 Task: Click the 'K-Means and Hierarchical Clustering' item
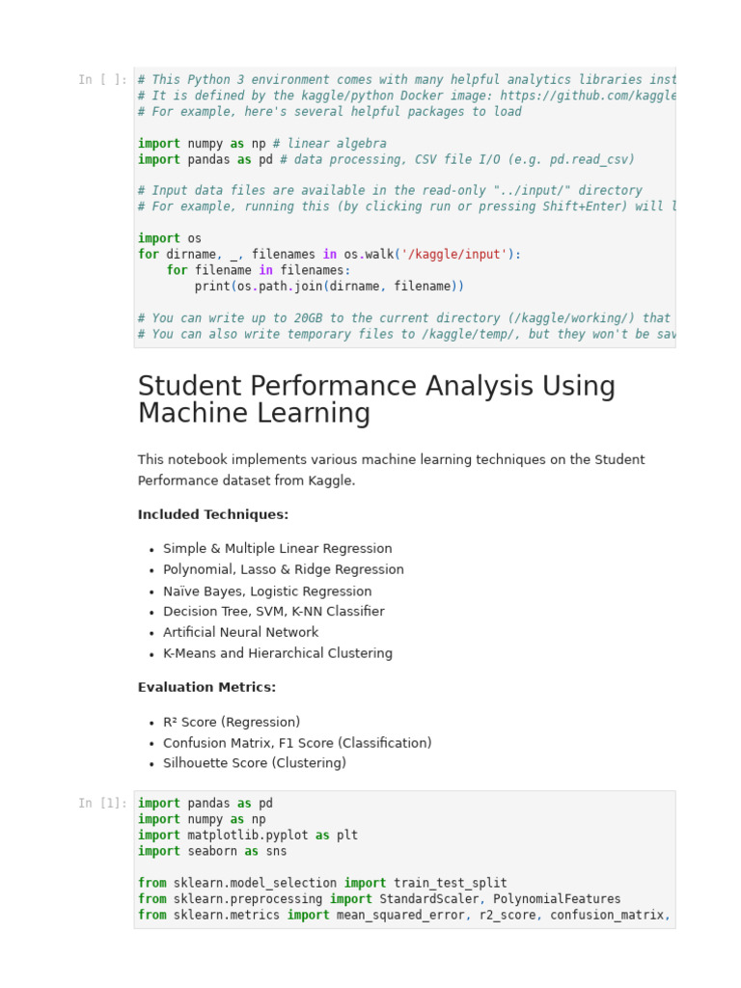(277, 653)
